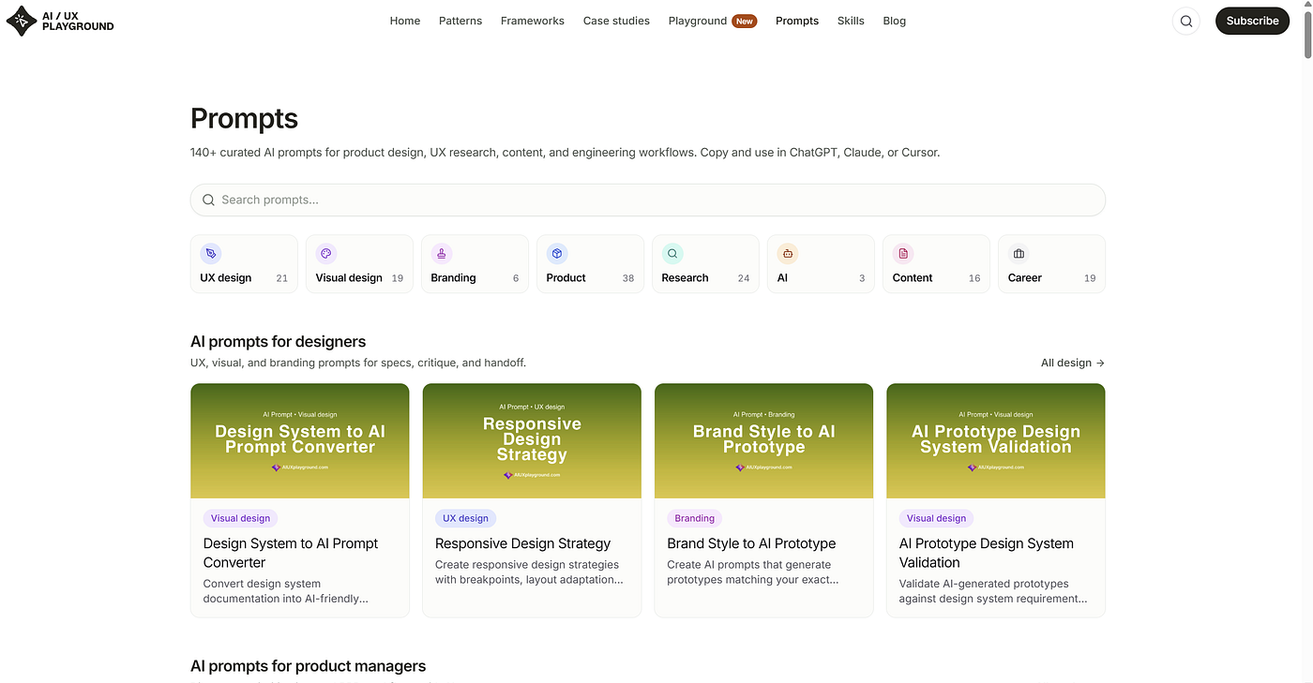Go to Home in navigation
The height and width of the screenshot is (683, 1313).
point(405,21)
